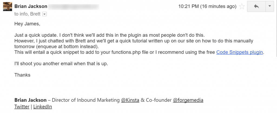Viewport: 277px width, 114px height.
Task: Star this email from Brian Jackson
Action: (242, 6)
